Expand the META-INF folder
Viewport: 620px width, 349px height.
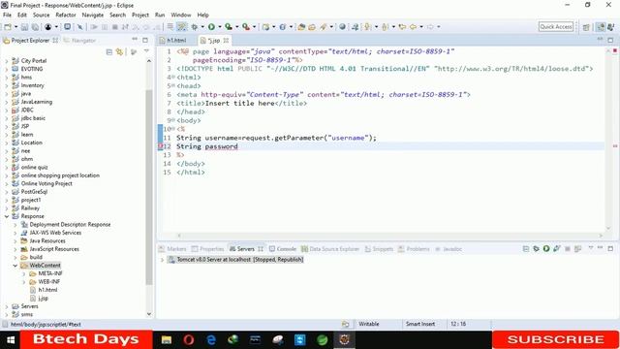click(23, 273)
